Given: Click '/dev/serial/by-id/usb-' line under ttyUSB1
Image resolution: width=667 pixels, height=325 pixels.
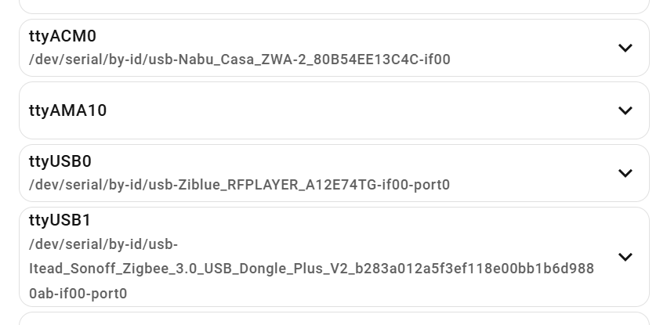Looking at the screenshot, I should [x=103, y=244].
